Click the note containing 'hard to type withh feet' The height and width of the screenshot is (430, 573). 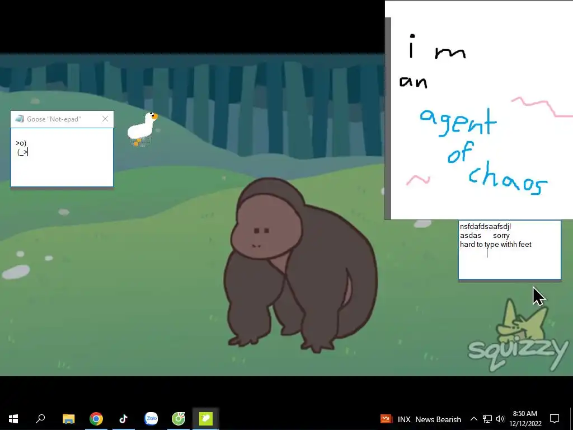[x=510, y=250]
